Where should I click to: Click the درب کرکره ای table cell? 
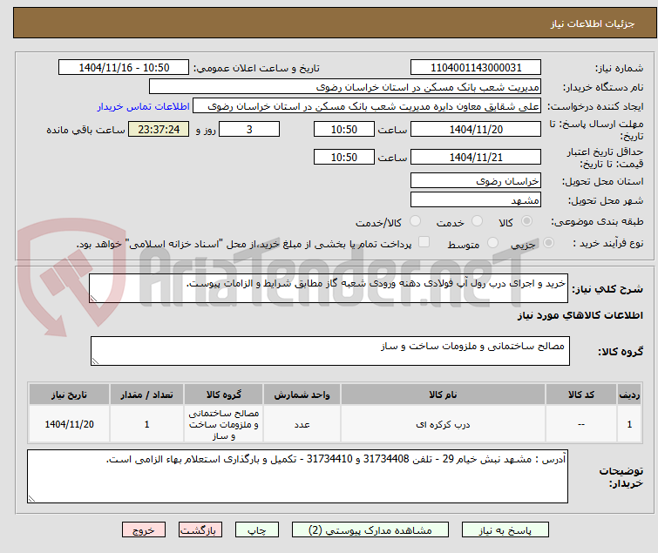pyautogui.click(x=443, y=424)
